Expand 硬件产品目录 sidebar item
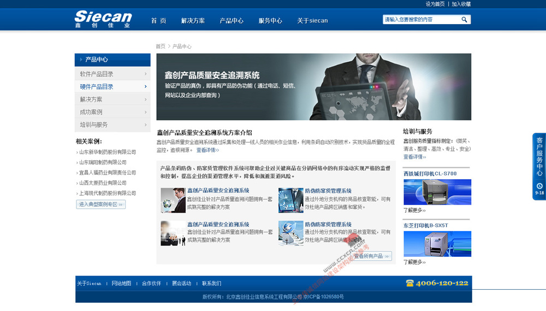This screenshot has height=311, width=546. click(x=112, y=86)
